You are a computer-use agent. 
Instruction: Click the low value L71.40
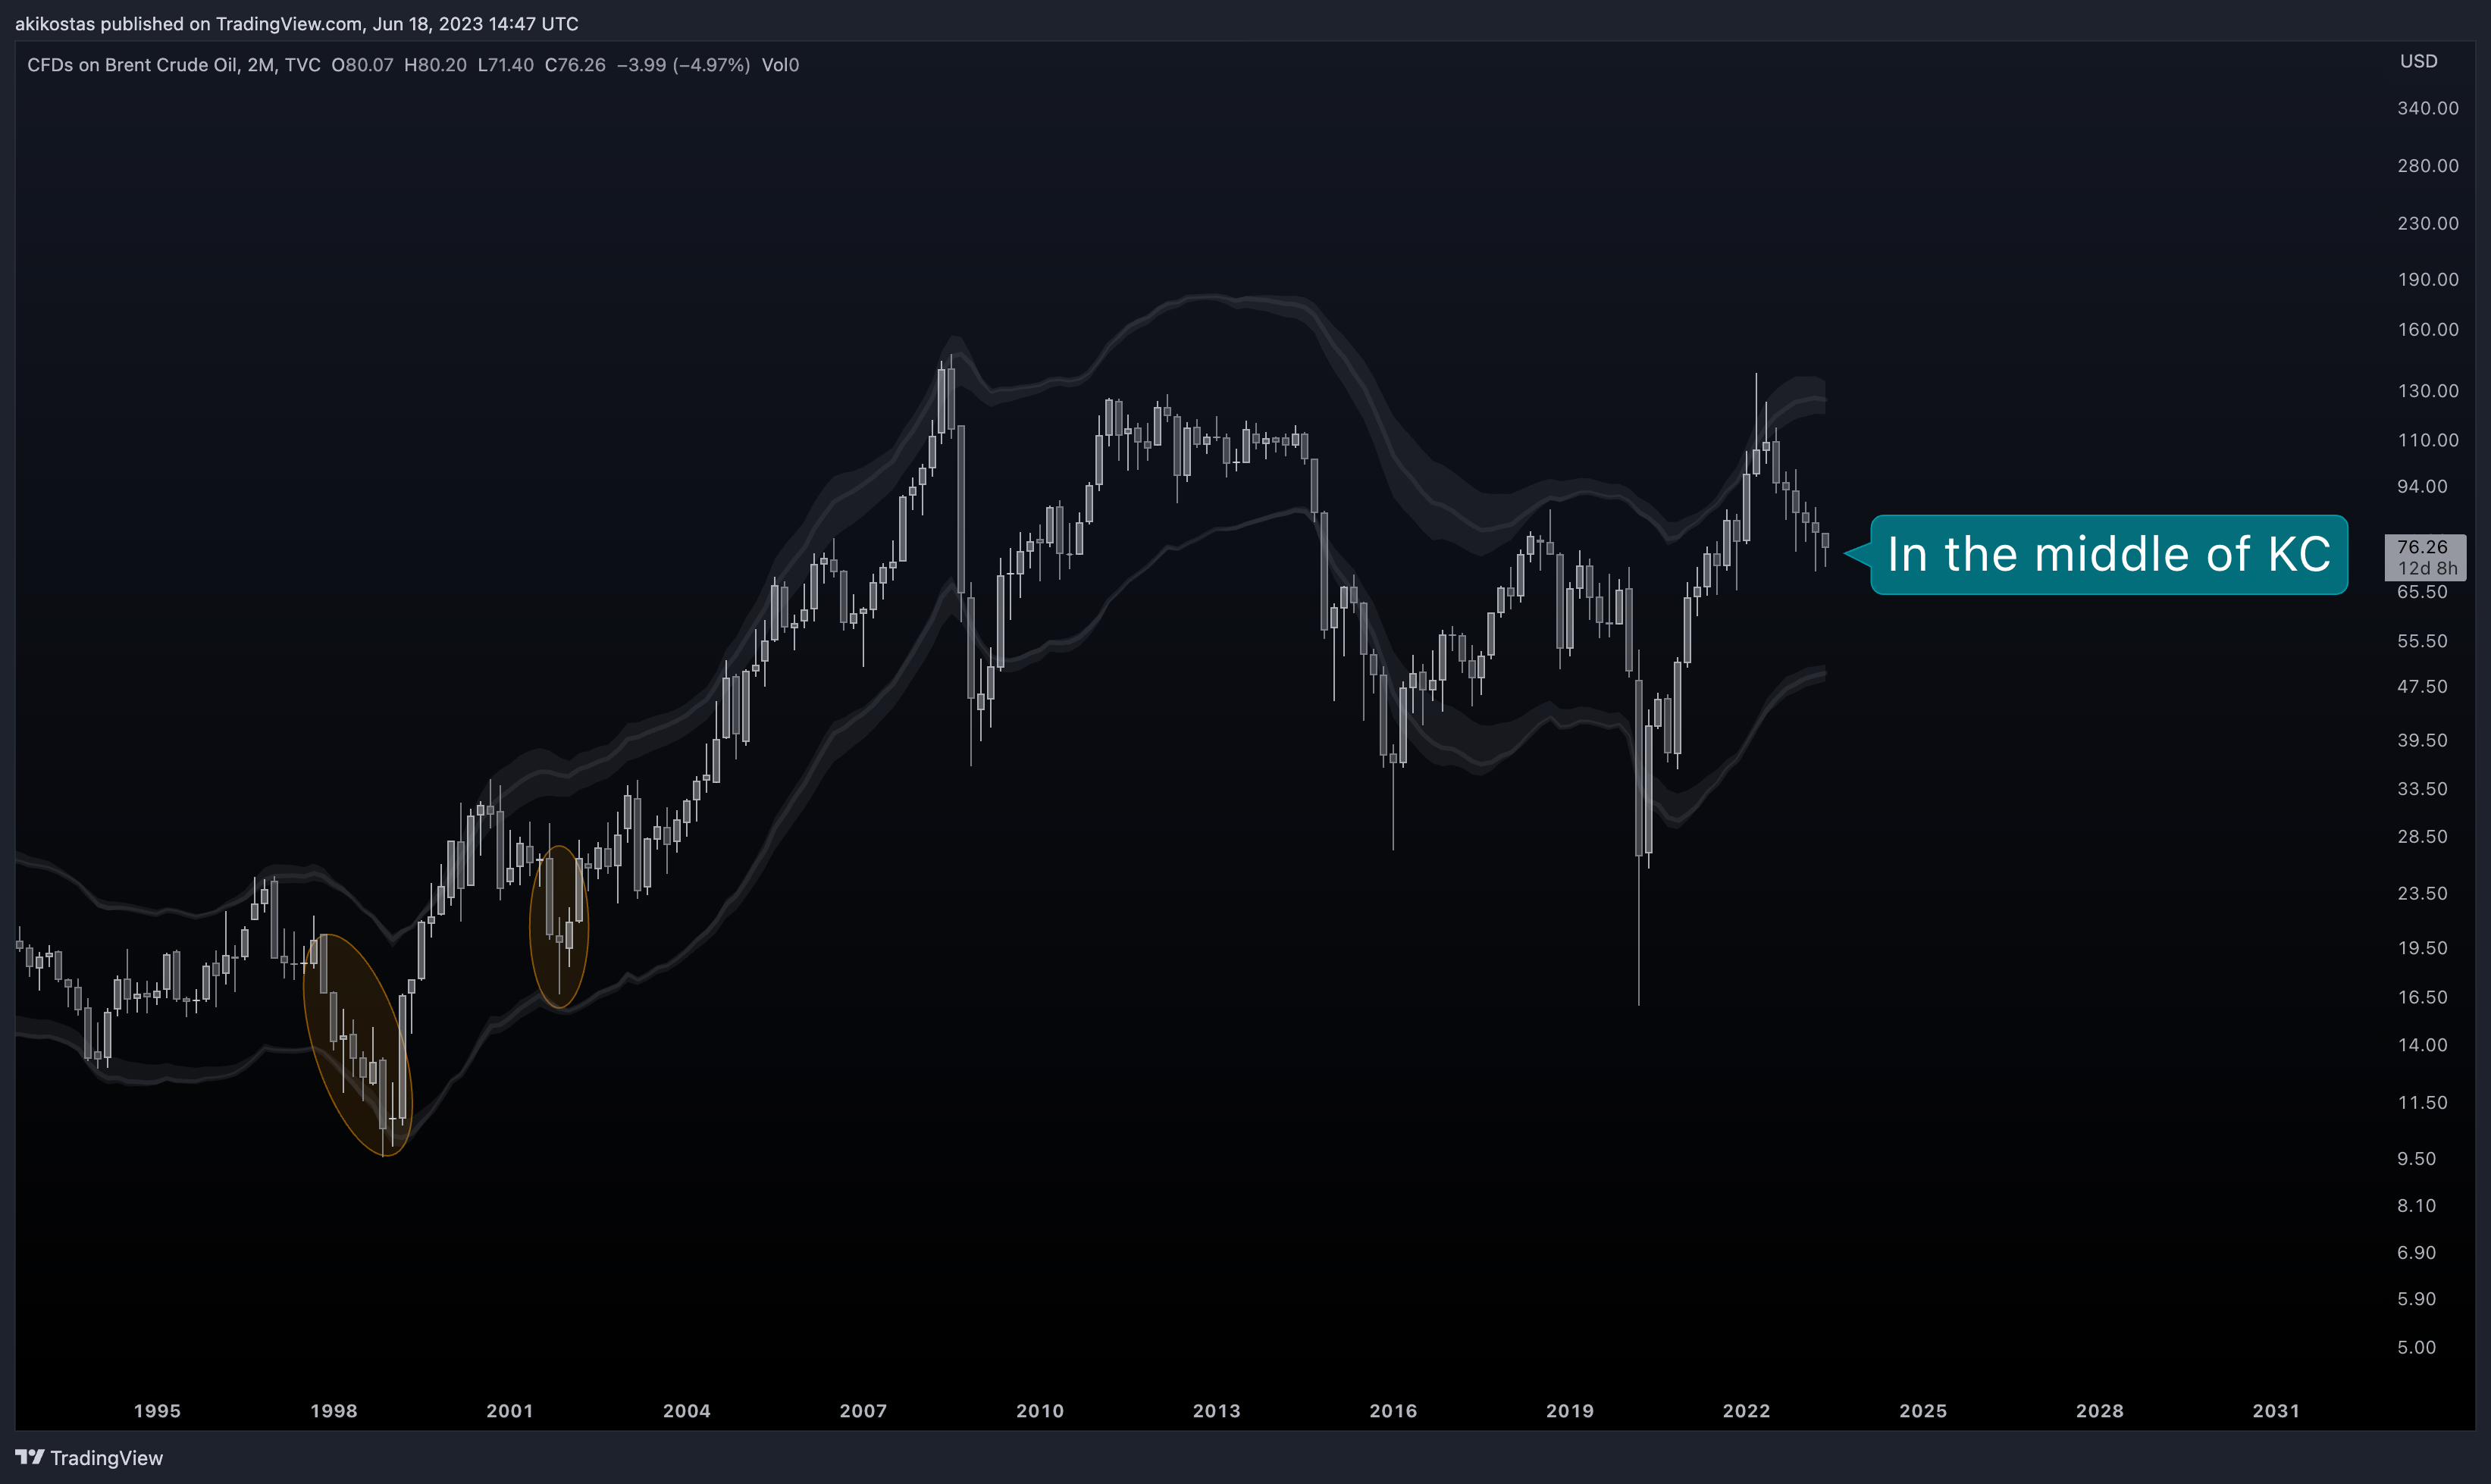coord(505,65)
